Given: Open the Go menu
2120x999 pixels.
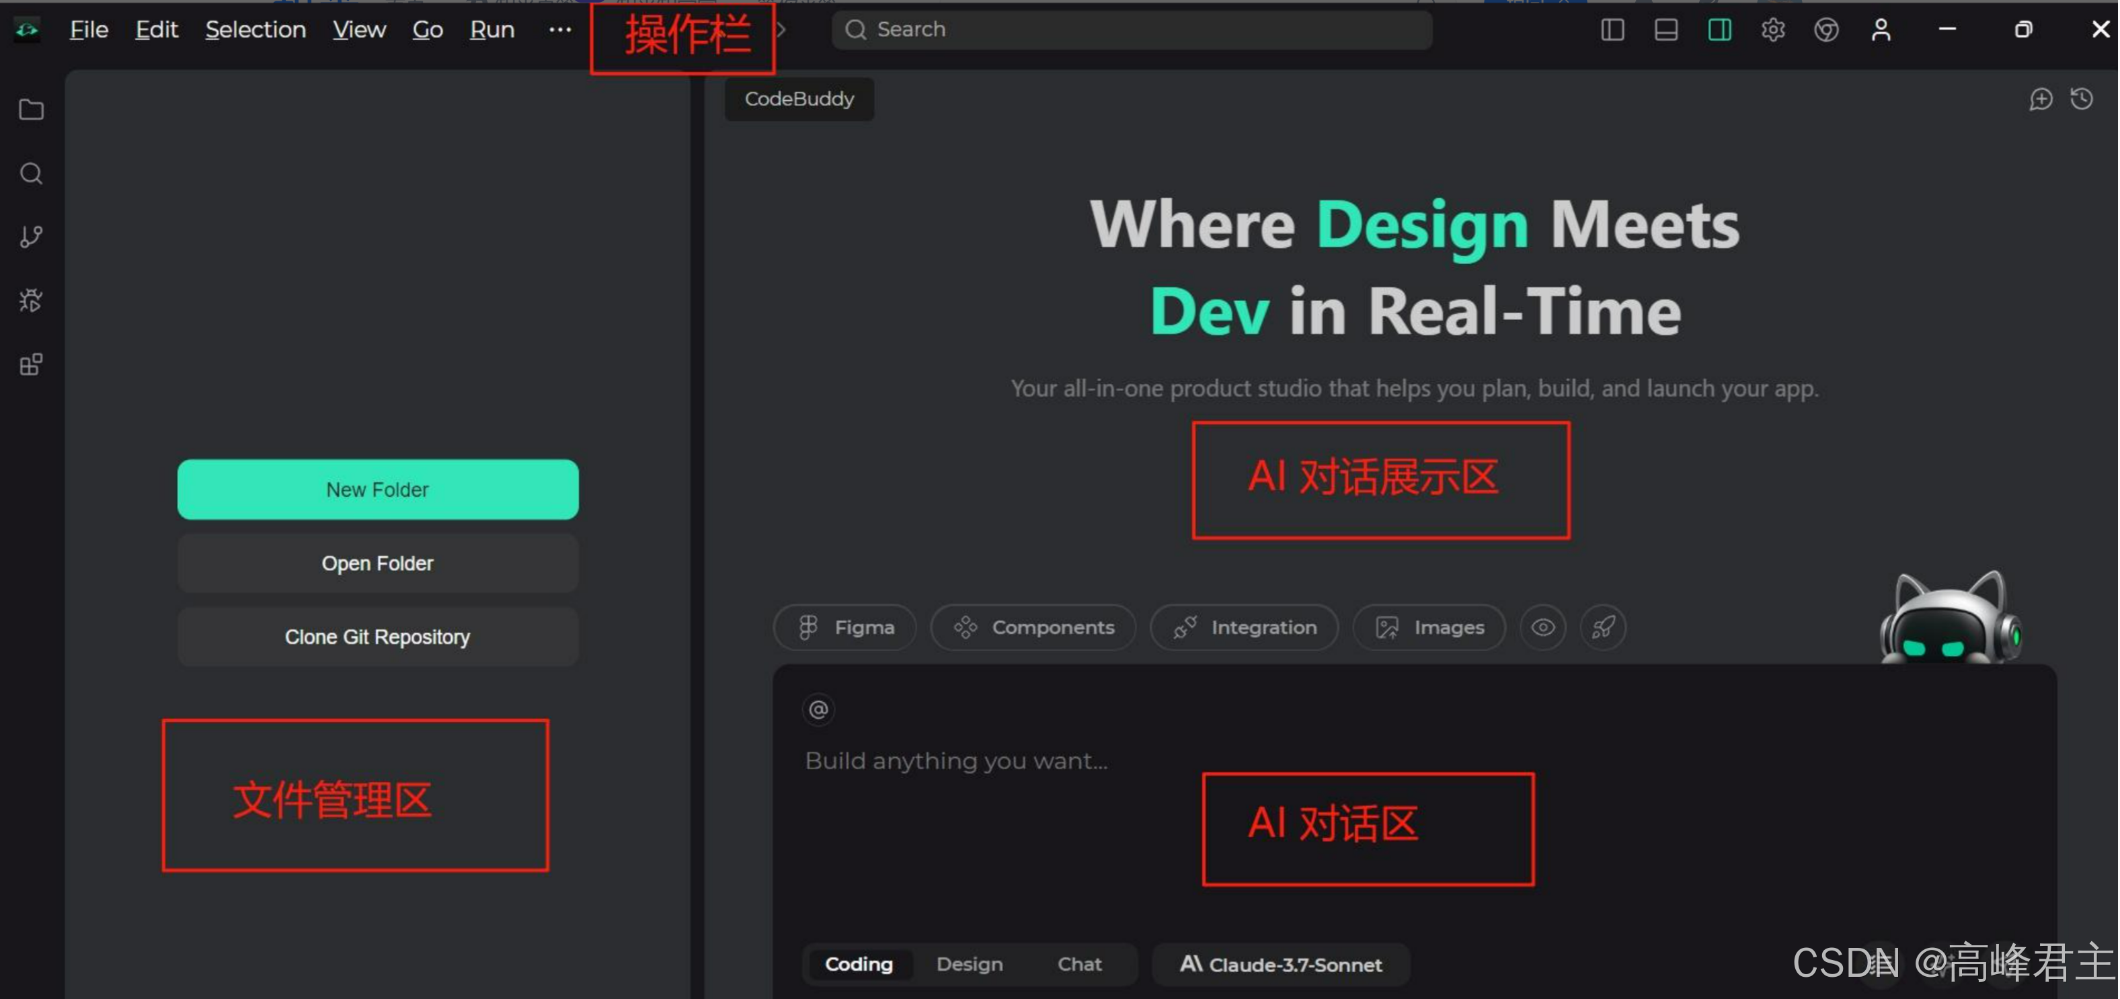Looking at the screenshot, I should [427, 30].
